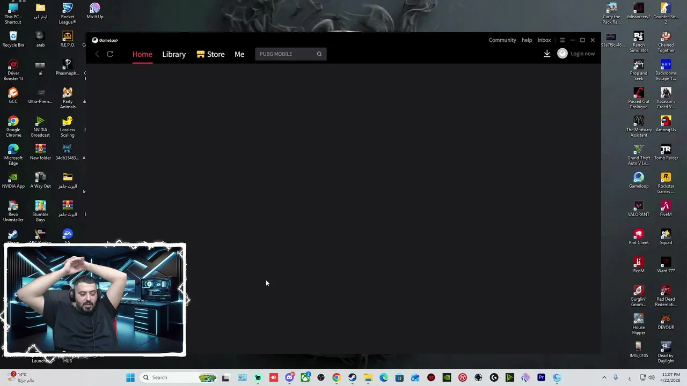The height and width of the screenshot is (386, 687).
Task: Click the Login now button
Action: (582, 54)
